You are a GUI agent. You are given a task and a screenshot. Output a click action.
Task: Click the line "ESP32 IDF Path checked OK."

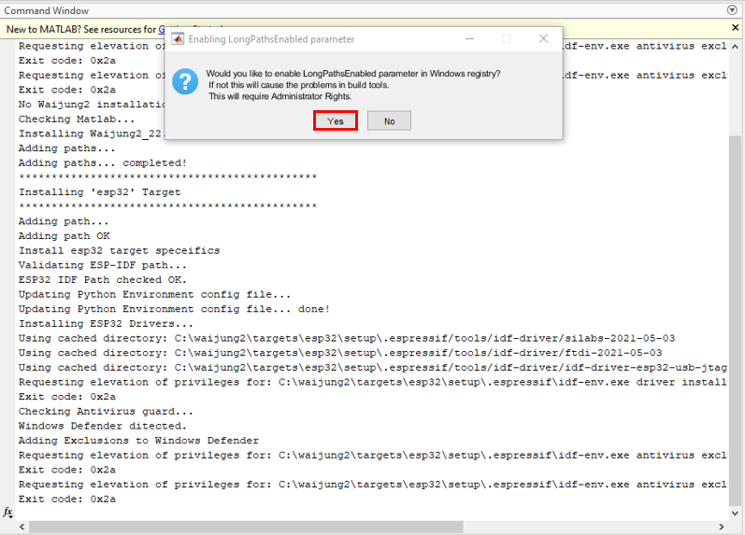point(103,279)
